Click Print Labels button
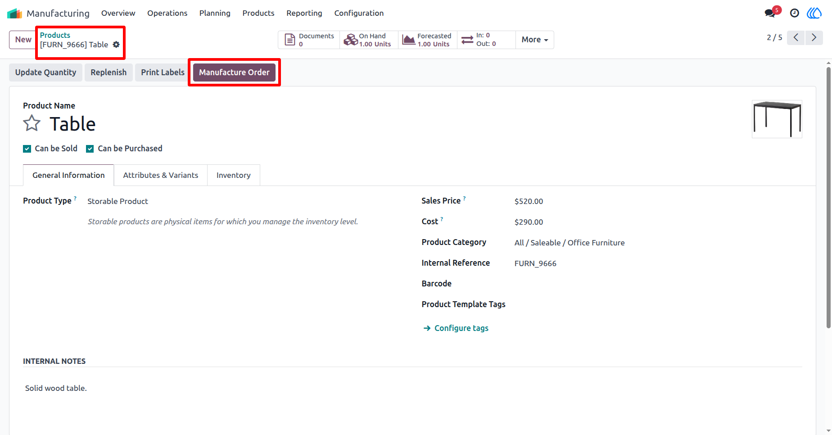 point(163,72)
